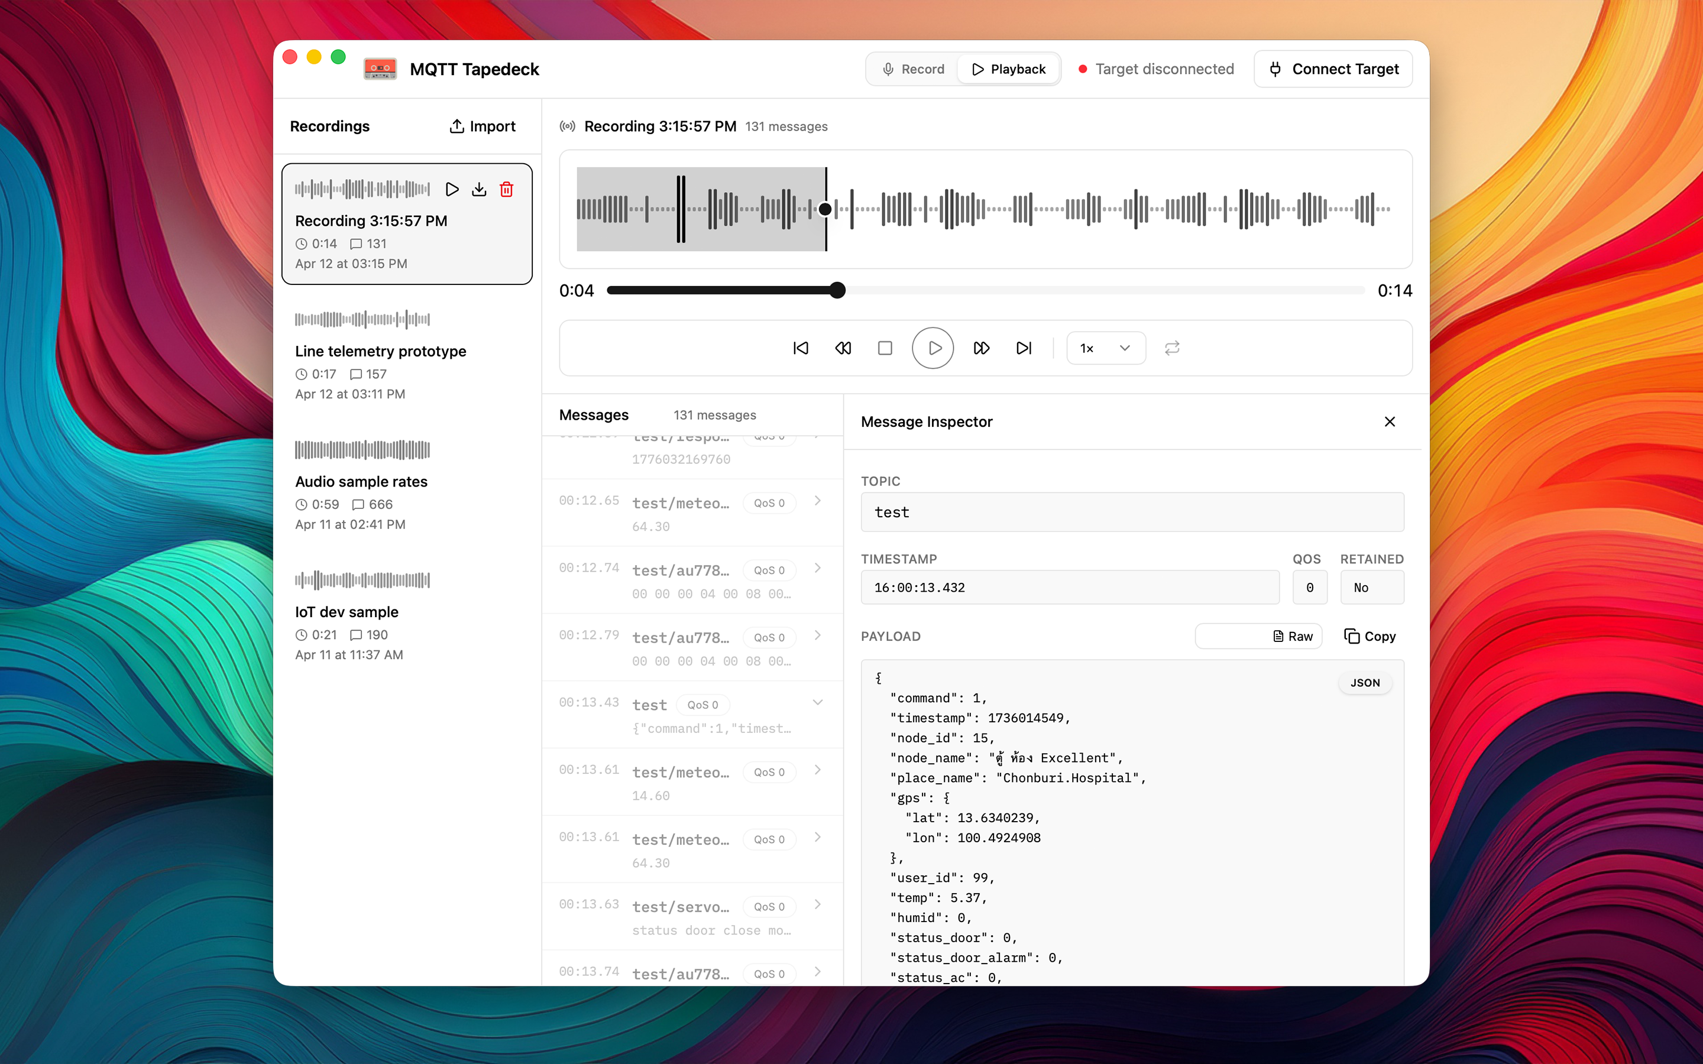Open the Messages panel header

593,414
